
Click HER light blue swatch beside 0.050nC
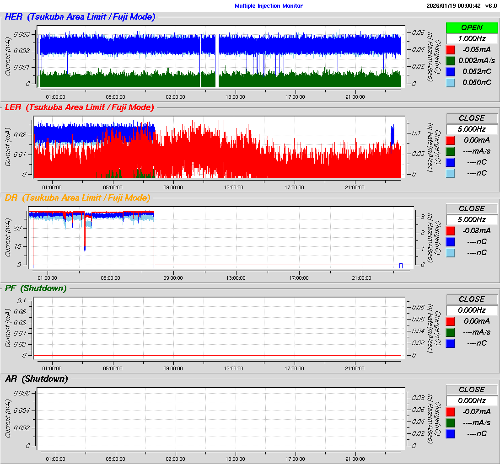[x=450, y=83]
